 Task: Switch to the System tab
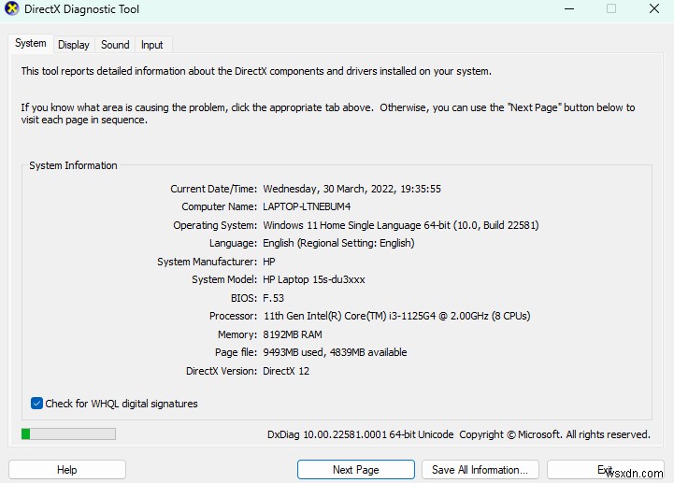pyautogui.click(x=31, y=43)
